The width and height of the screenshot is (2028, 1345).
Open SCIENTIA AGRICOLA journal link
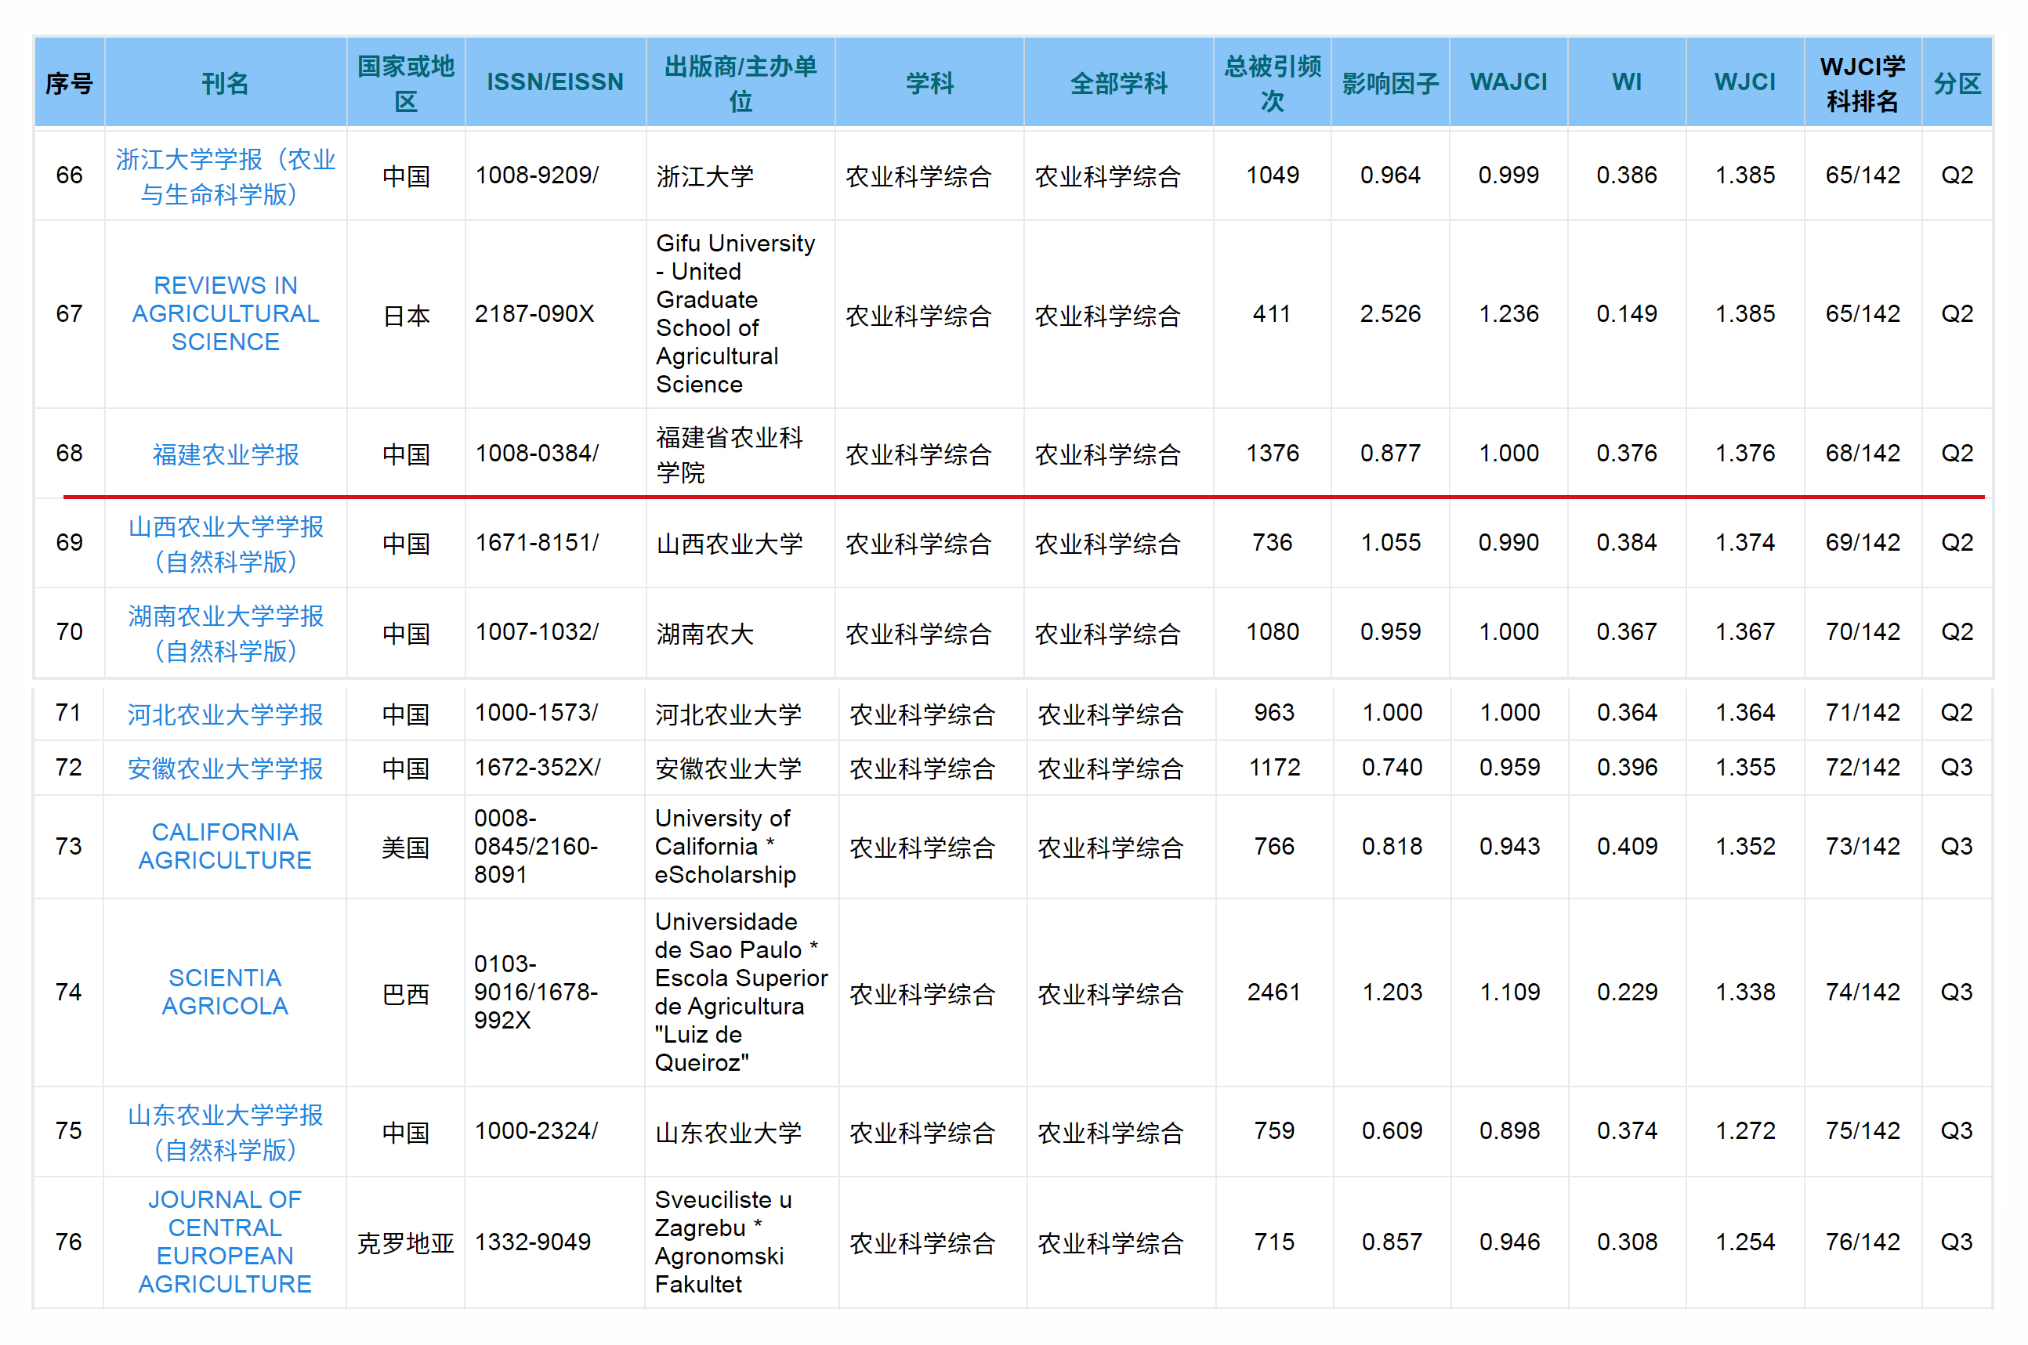coord(226,992)
